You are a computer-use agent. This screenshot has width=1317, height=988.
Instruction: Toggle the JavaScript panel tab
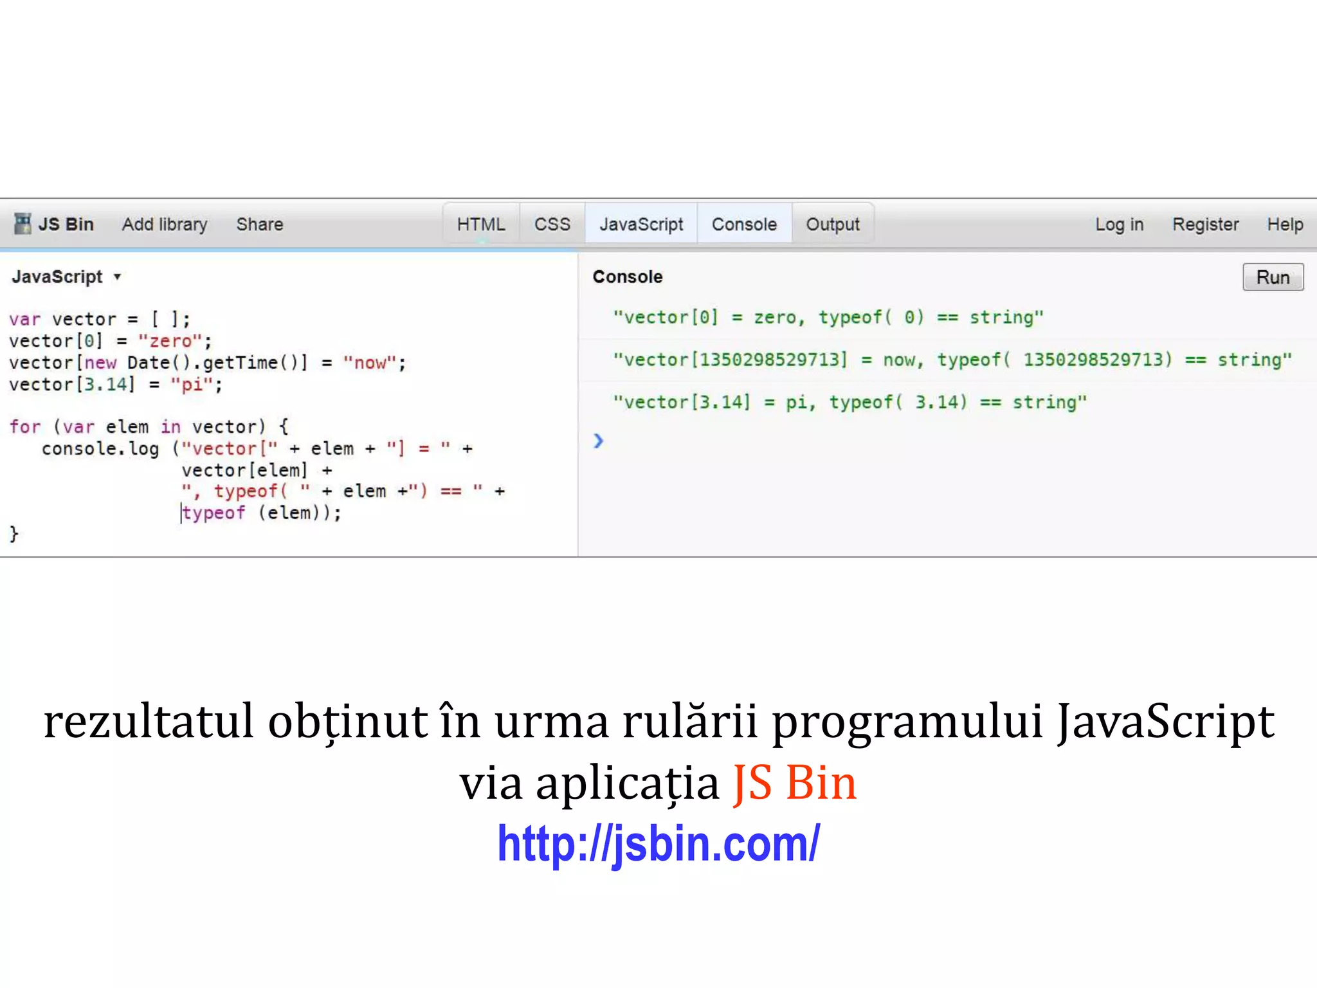pos(641,224)
